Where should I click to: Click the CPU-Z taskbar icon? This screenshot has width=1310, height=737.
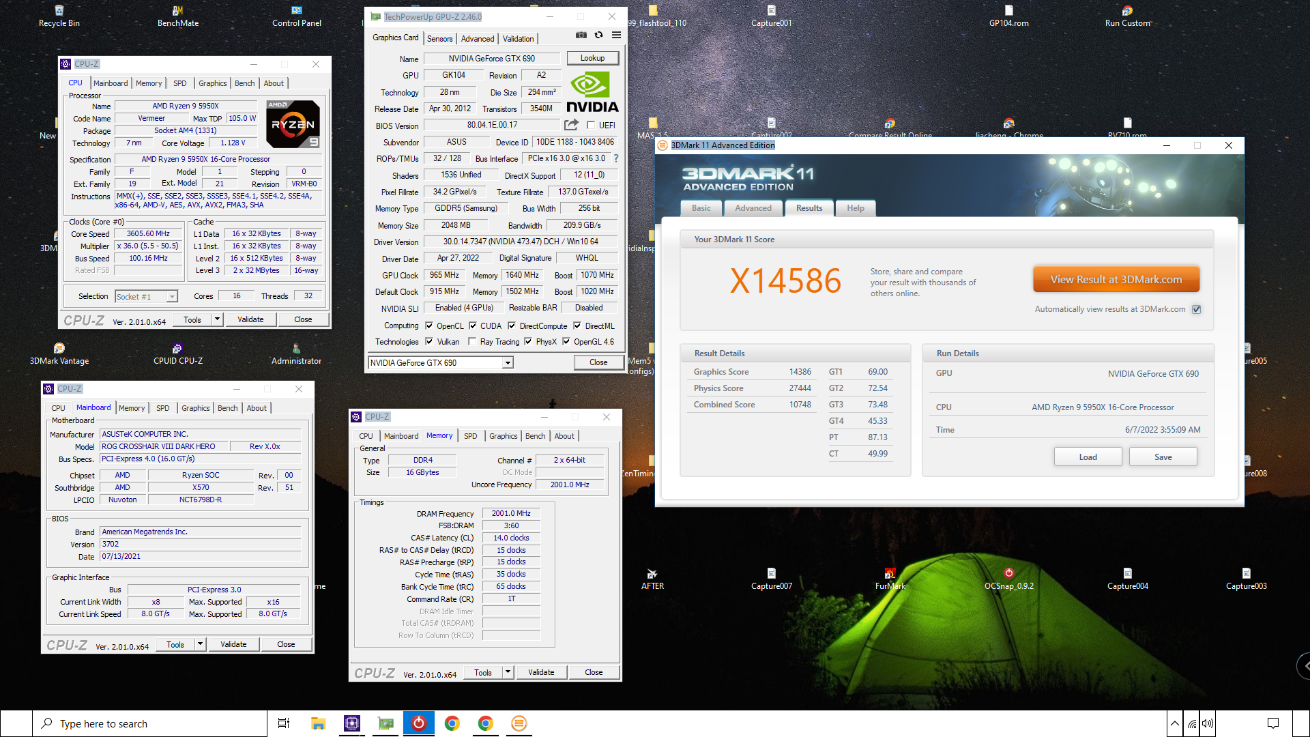pyautogui.click(x=352, y=723)
